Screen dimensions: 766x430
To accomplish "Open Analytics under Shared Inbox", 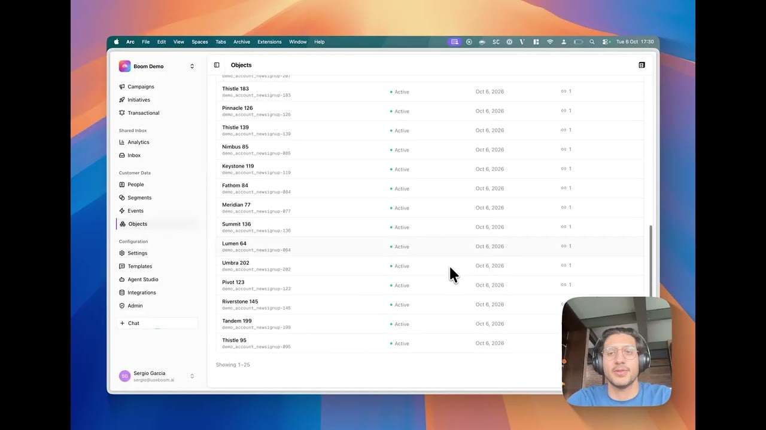I will [138, 142].
